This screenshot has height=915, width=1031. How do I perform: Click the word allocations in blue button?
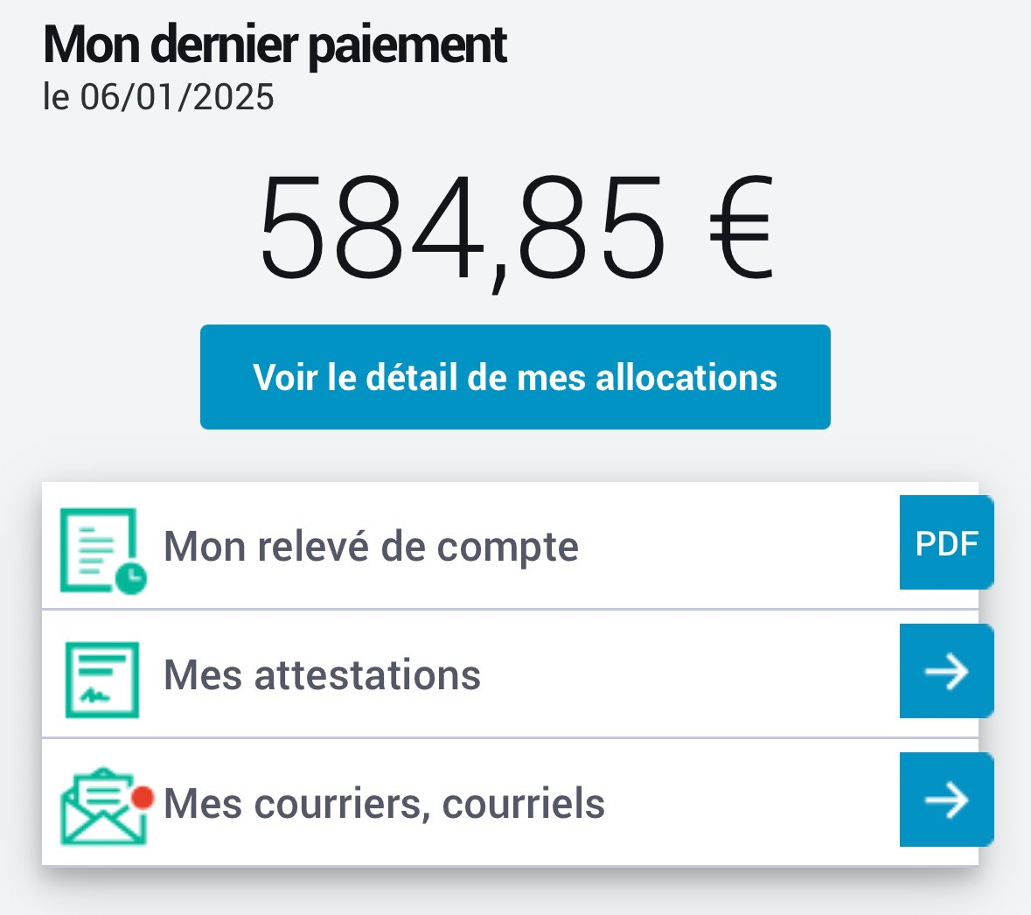tap(686, 378)
